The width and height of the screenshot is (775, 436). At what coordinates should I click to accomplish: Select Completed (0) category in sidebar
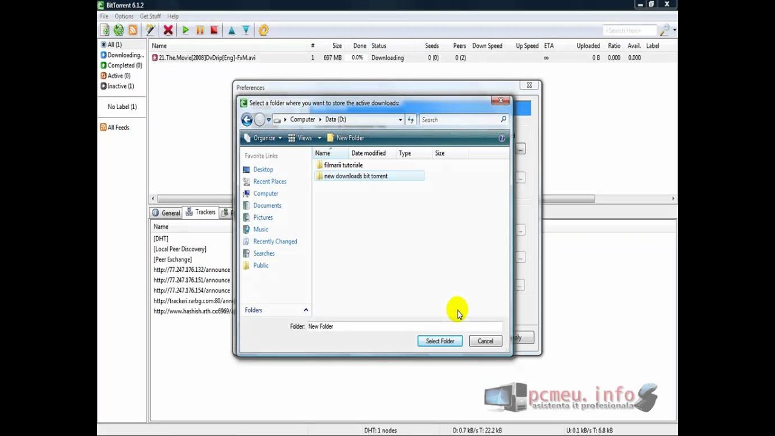click(x=121, y=65)
